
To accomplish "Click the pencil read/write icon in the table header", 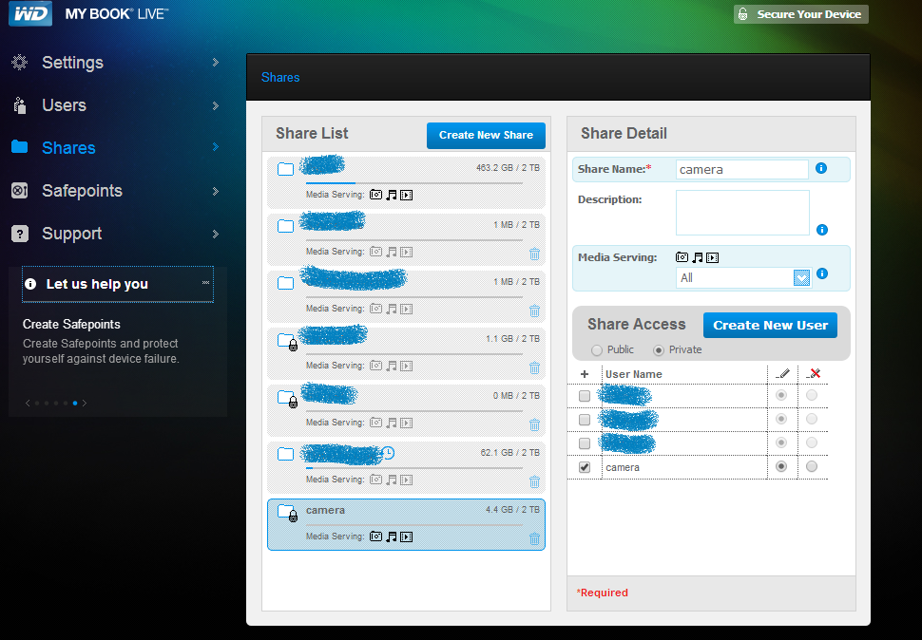I will coord(782,373).
